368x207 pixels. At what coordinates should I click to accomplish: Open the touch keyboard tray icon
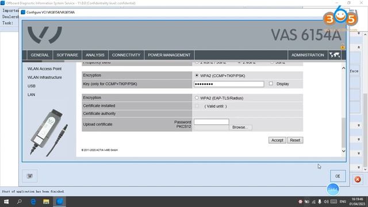(333, 202)
